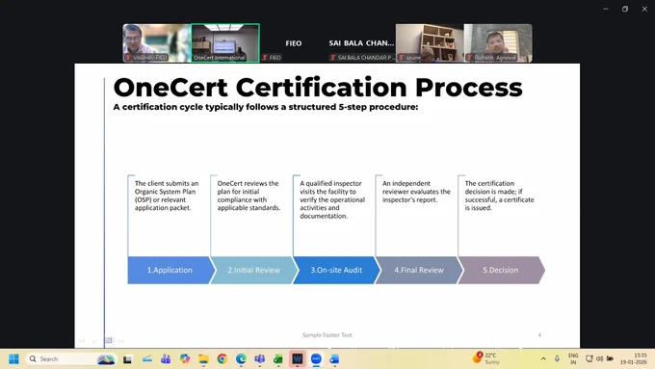This screenshot has height=369, width=655.
Task: Click the microphone icon in system tray
Action: click(x=557, y=358)
